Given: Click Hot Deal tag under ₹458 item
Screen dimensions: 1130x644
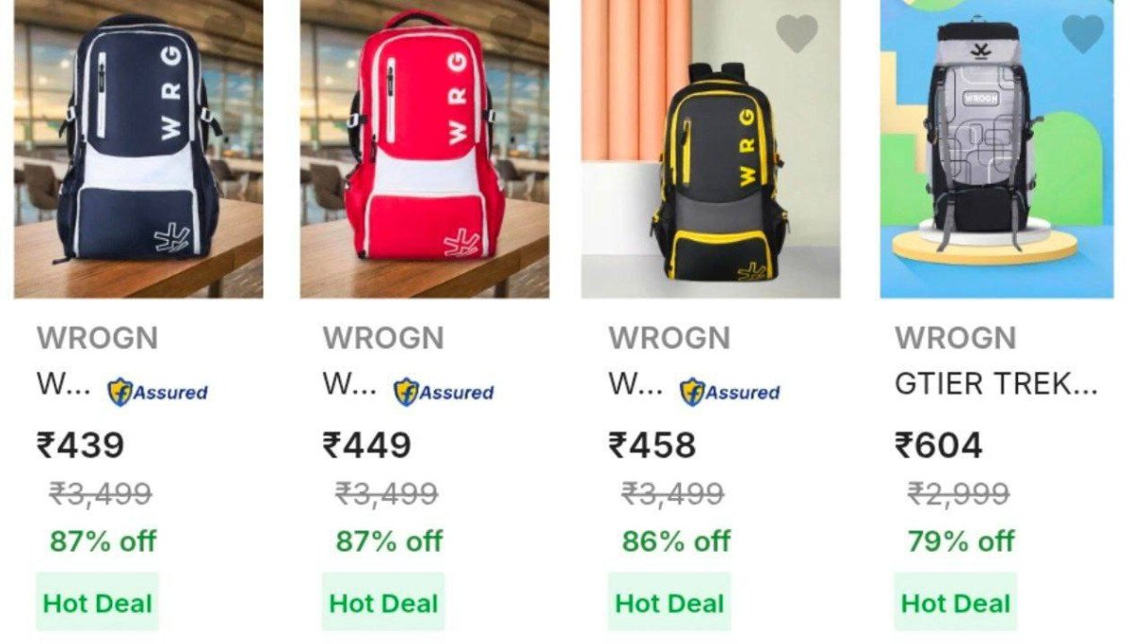Looking at the screenshot, I should [670, 603].
